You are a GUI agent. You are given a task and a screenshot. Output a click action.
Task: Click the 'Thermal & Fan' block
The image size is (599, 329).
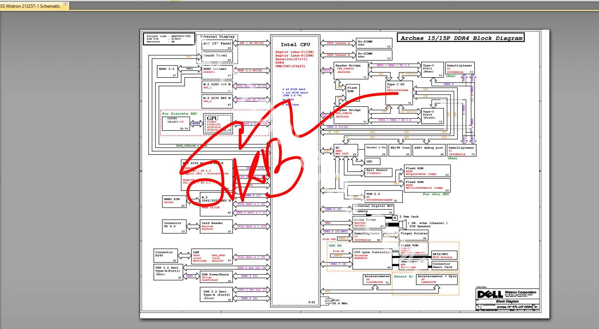coord(376,150)
